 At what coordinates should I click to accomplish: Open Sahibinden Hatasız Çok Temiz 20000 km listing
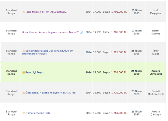point(47,52)
